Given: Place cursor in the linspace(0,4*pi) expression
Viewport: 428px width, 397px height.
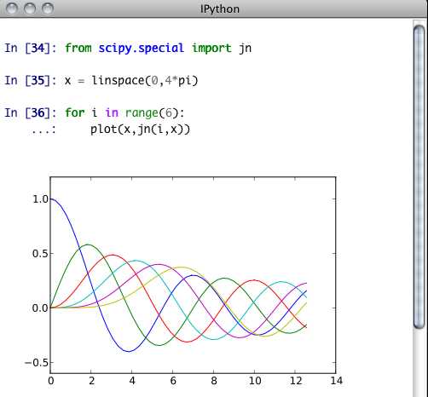Looking at the screenshot, I should tap(145, 80).
